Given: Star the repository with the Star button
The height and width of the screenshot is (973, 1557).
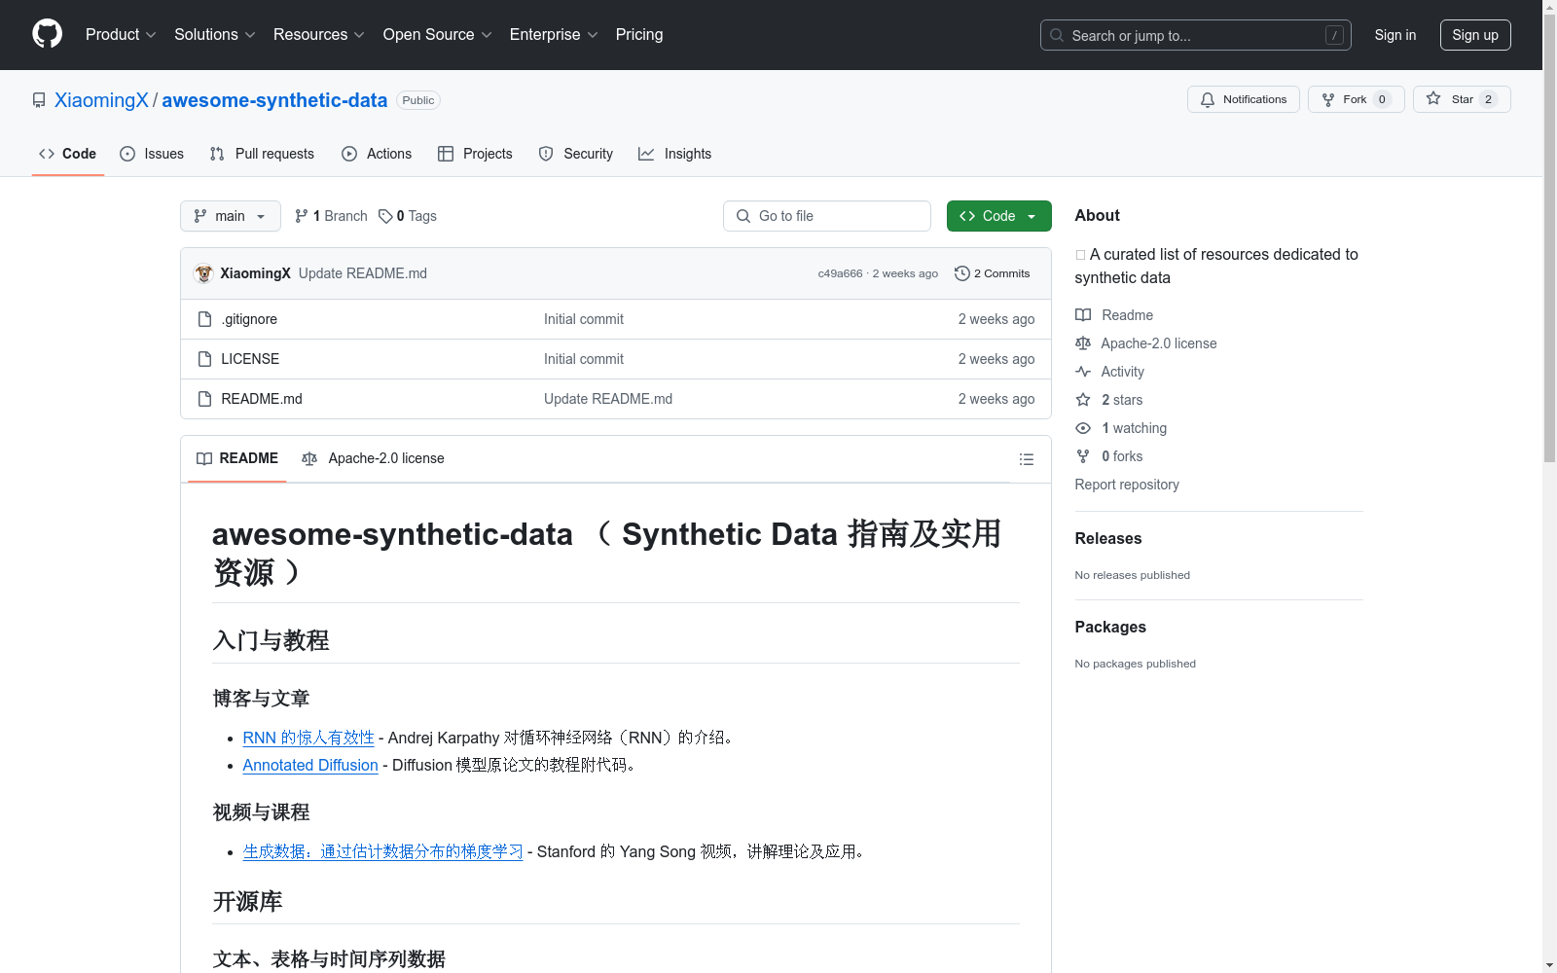Looking at the screenshot, I should pyautogui.click(x=1462, y=99).
